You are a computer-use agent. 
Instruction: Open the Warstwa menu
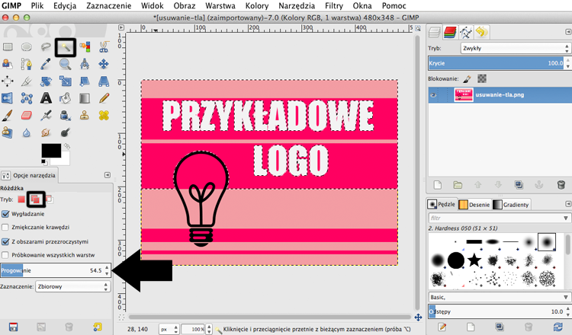pyautogui.click(x=220, y=6)
